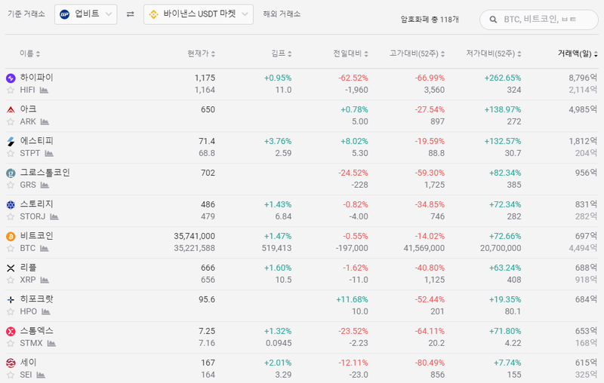The width and height of the screenshot is (604, 383).
Task: Click the 세이 coin logo
Action: pos(11,363)
